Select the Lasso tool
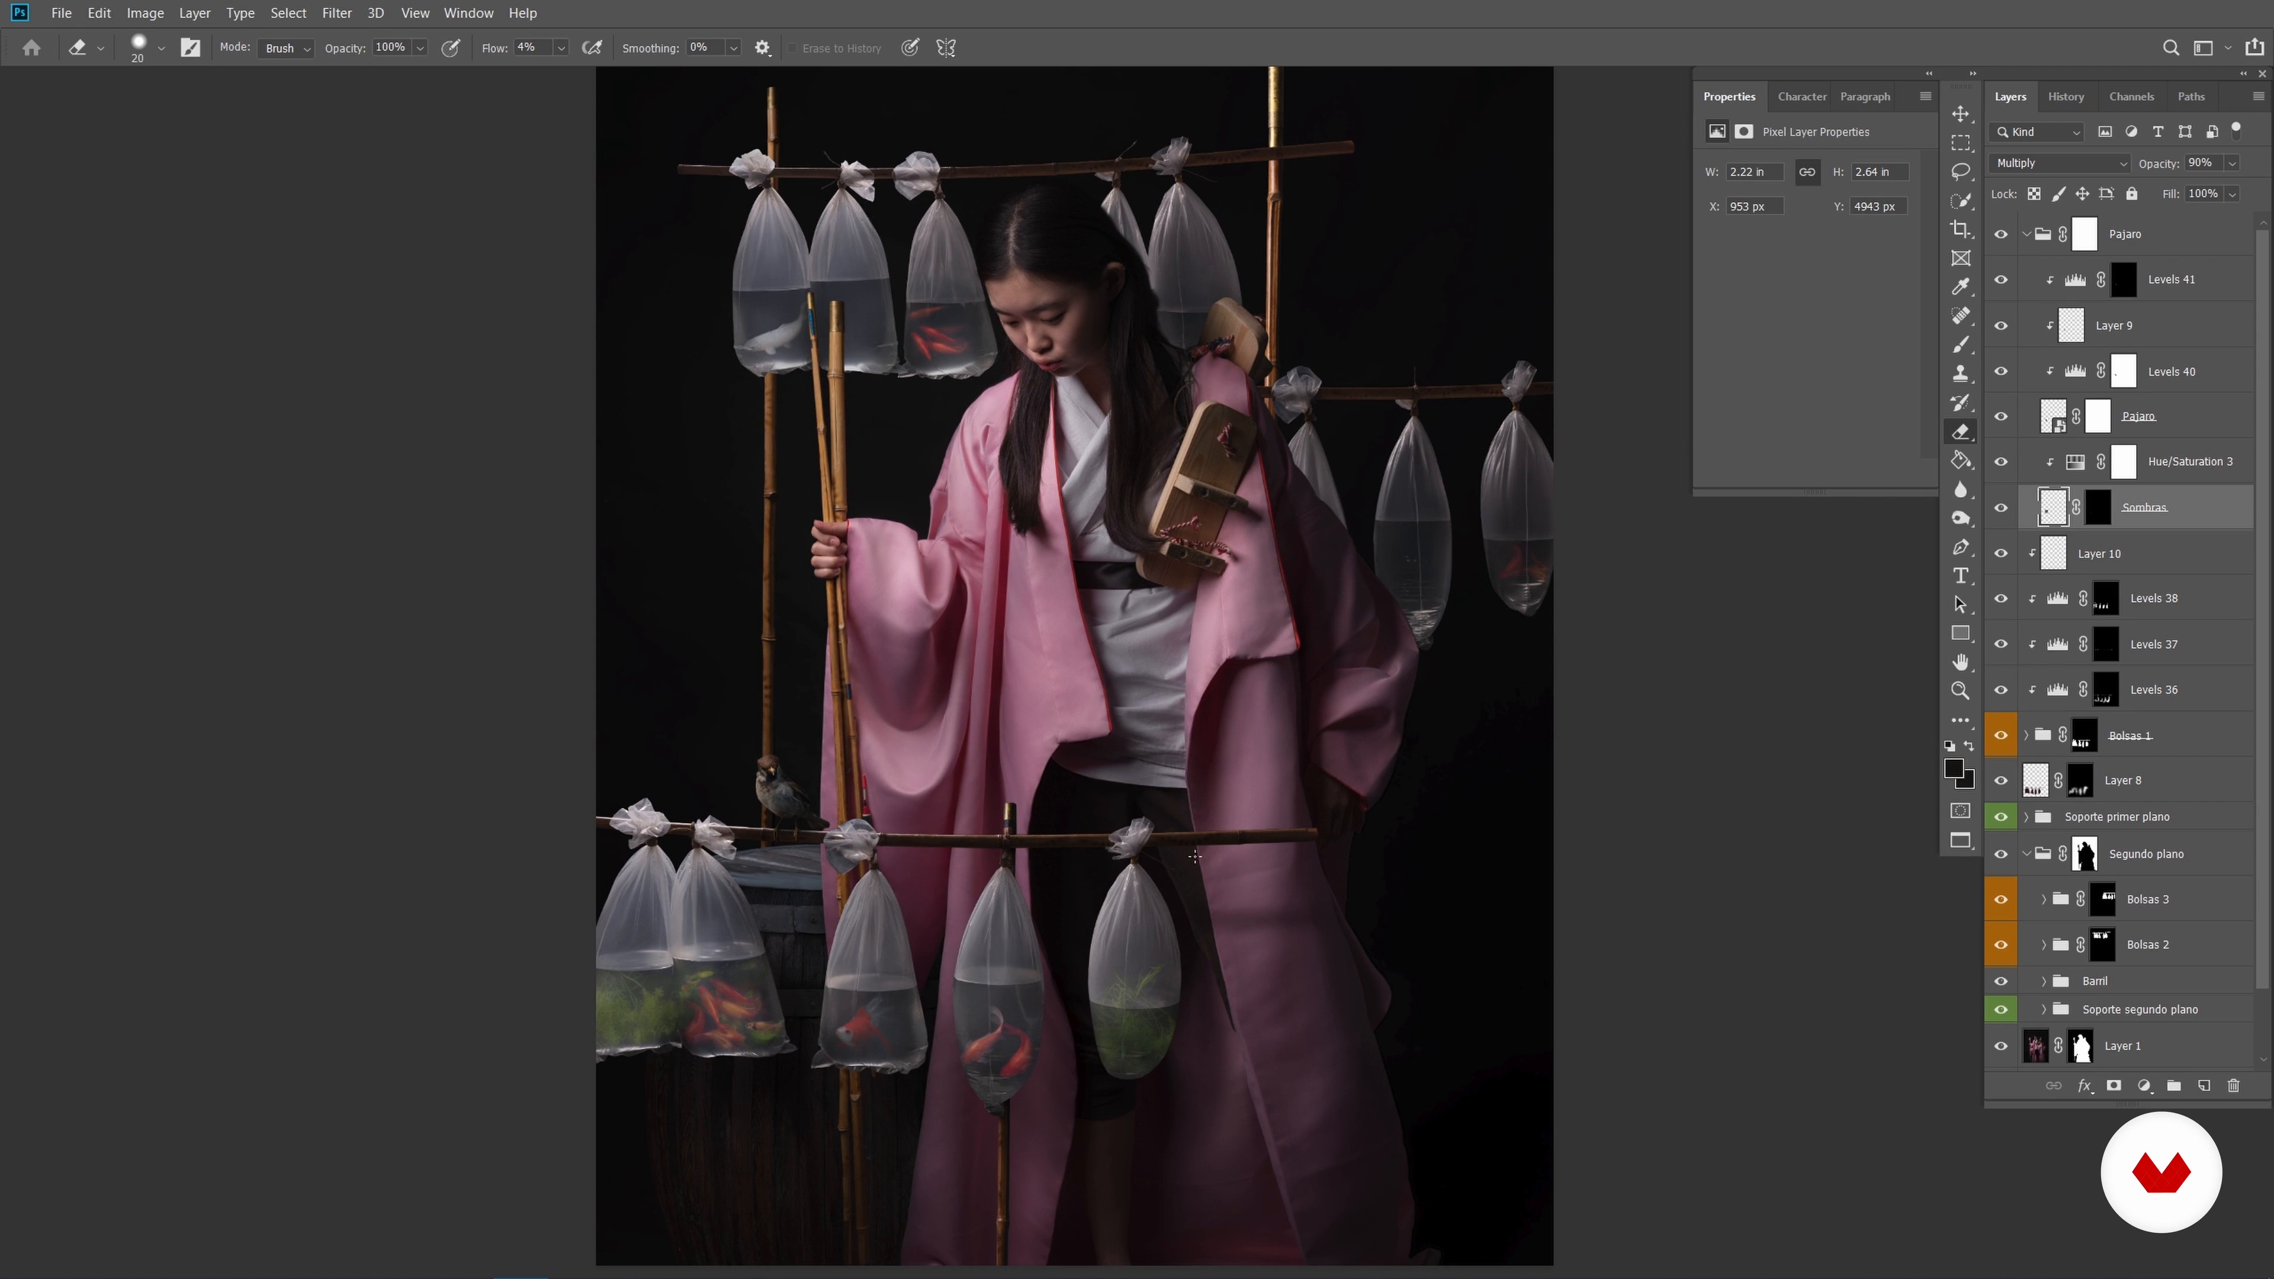The image size is (2274, 1279). tap(1961, 171)
